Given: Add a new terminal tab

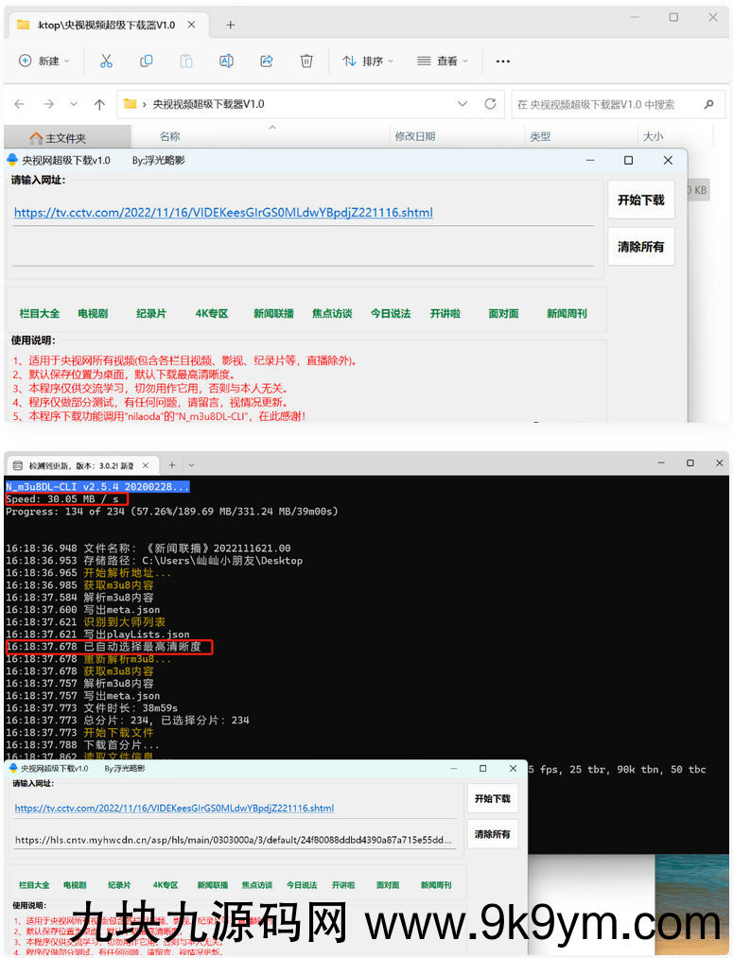Looking at the screenshot, I should [172, 465].
